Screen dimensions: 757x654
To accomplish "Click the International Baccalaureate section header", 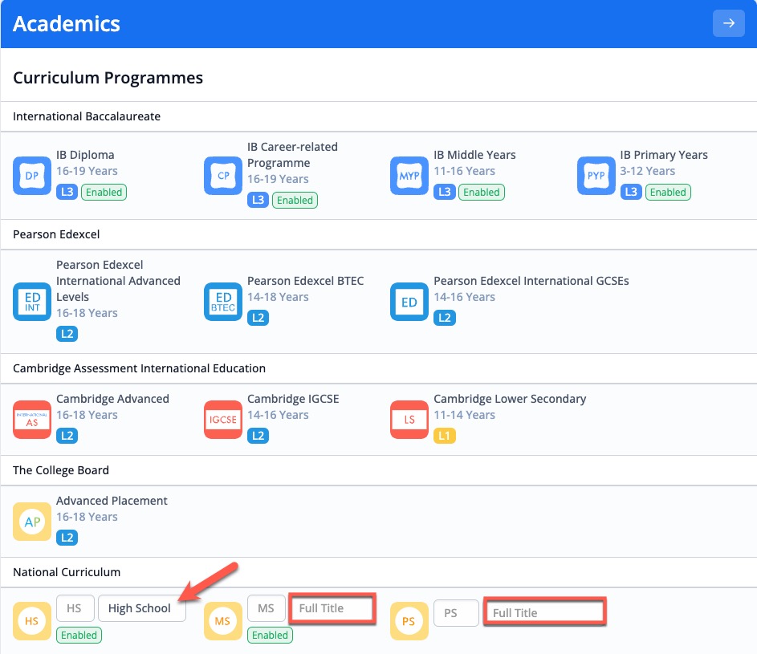I will pos(87,116).
